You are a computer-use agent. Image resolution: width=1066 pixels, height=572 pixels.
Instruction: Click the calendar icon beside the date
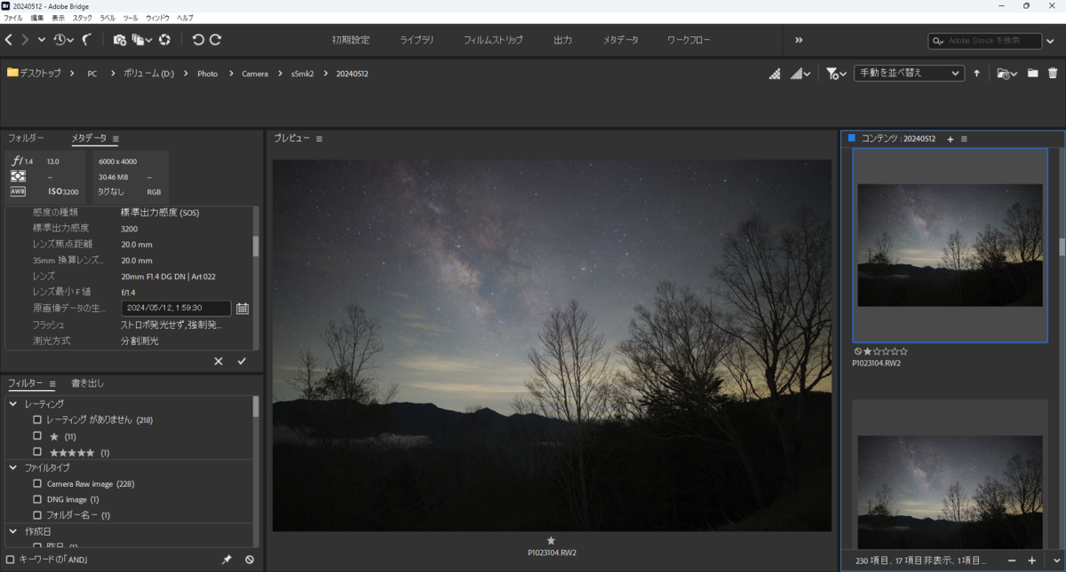(x=243, y=309)
